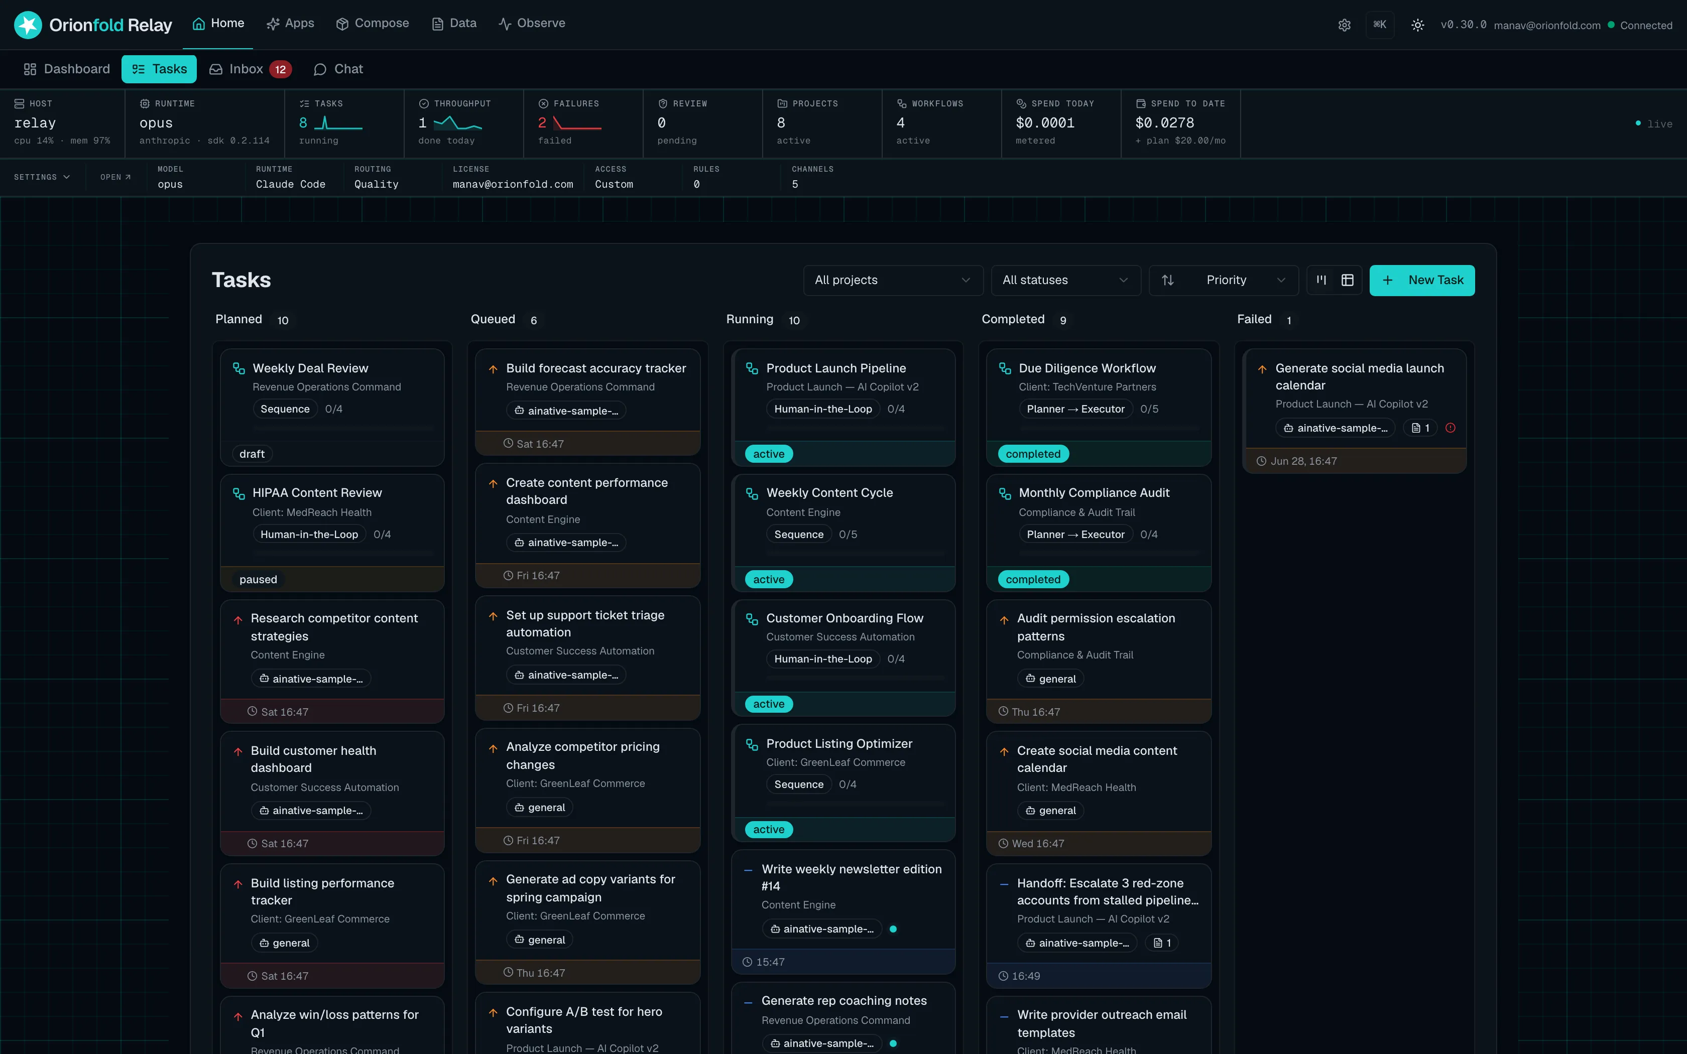
Task: Click workflow icon on Monthly Compliance Audit
Action: 1005,493
